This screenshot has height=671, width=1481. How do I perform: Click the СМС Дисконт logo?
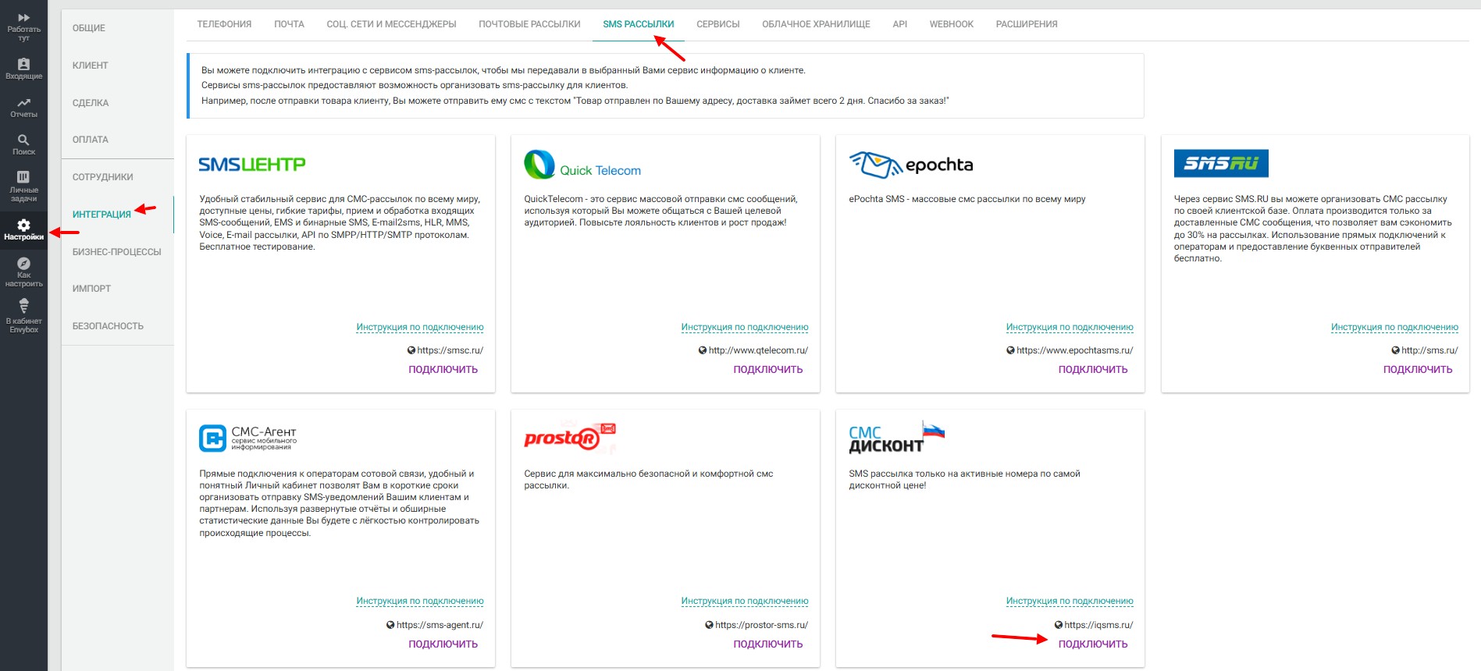(897, 438)
